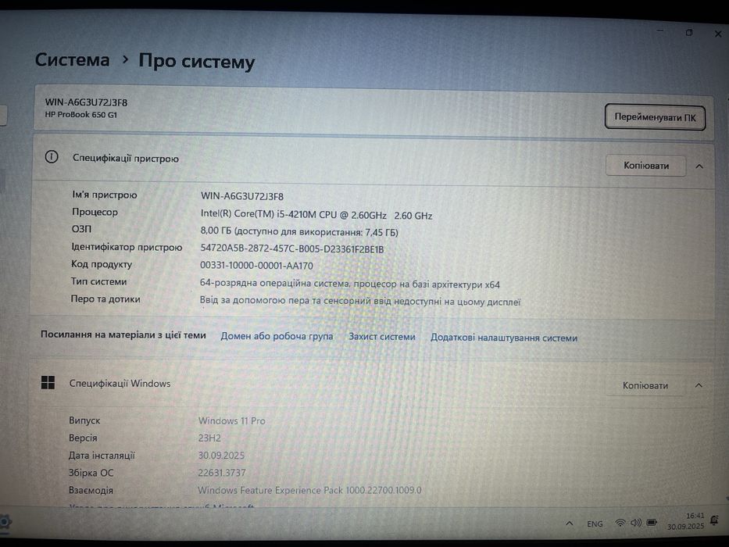Screen dimensions: 729x547
Task: Open Додаткові налаштування системи link
Action: click(x=503, y=338)
